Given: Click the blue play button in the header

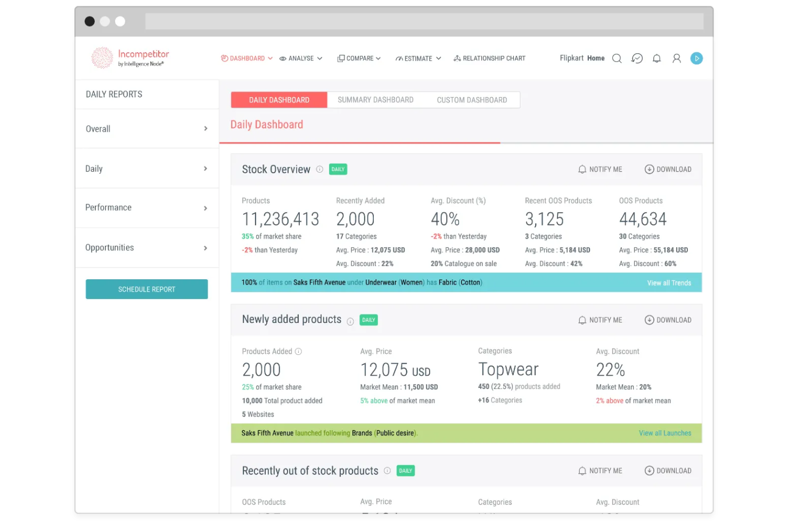Looking at the screenshot, I should [x=696, y=59].
